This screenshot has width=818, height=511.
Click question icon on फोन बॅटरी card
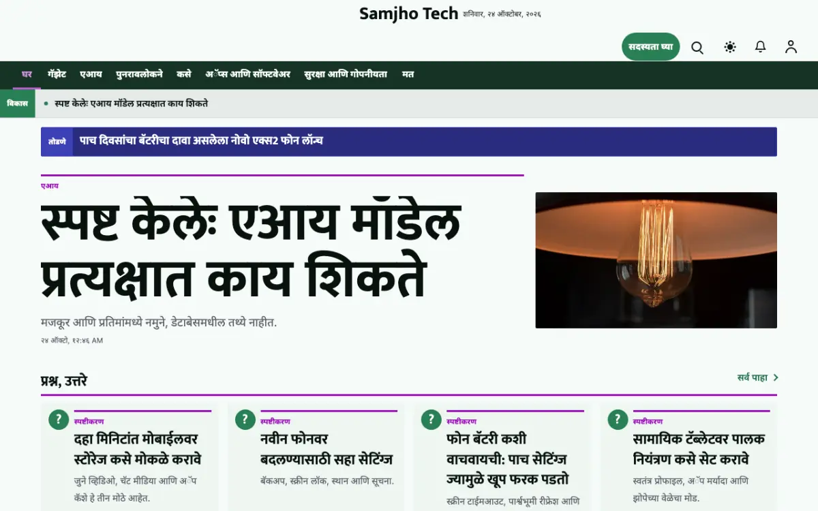click(x=431, y=420)
